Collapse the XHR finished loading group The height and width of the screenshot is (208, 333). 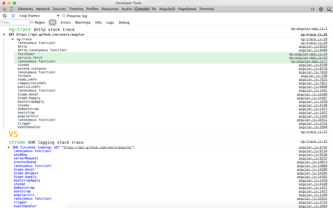(x=9, y=148)
